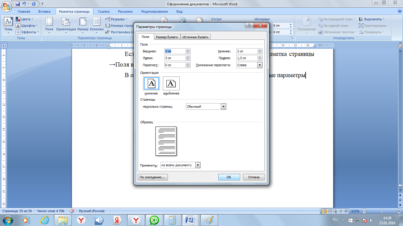Click На передний план icon
403x226 pixels.
(320, 19)
